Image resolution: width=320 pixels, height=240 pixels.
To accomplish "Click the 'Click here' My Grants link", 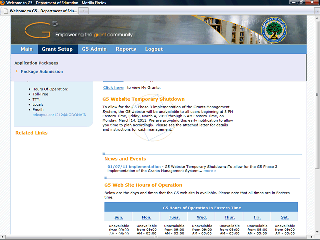I will (x=113, y=88).
